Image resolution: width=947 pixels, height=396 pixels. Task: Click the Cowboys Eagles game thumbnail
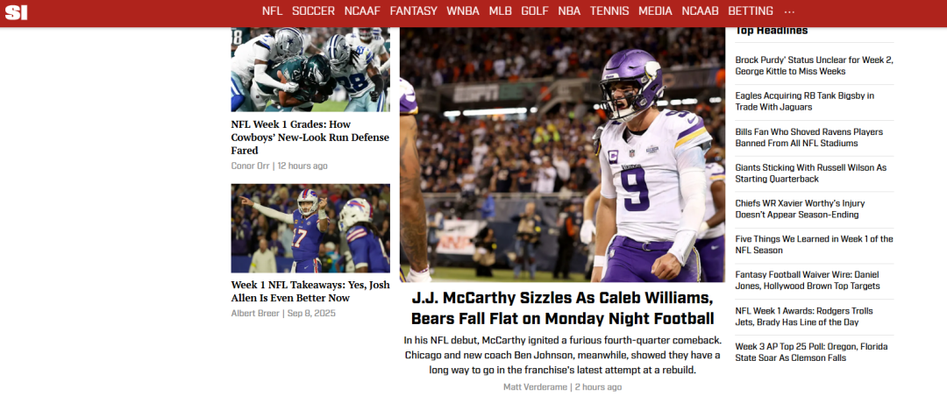[x=310, y=69]
